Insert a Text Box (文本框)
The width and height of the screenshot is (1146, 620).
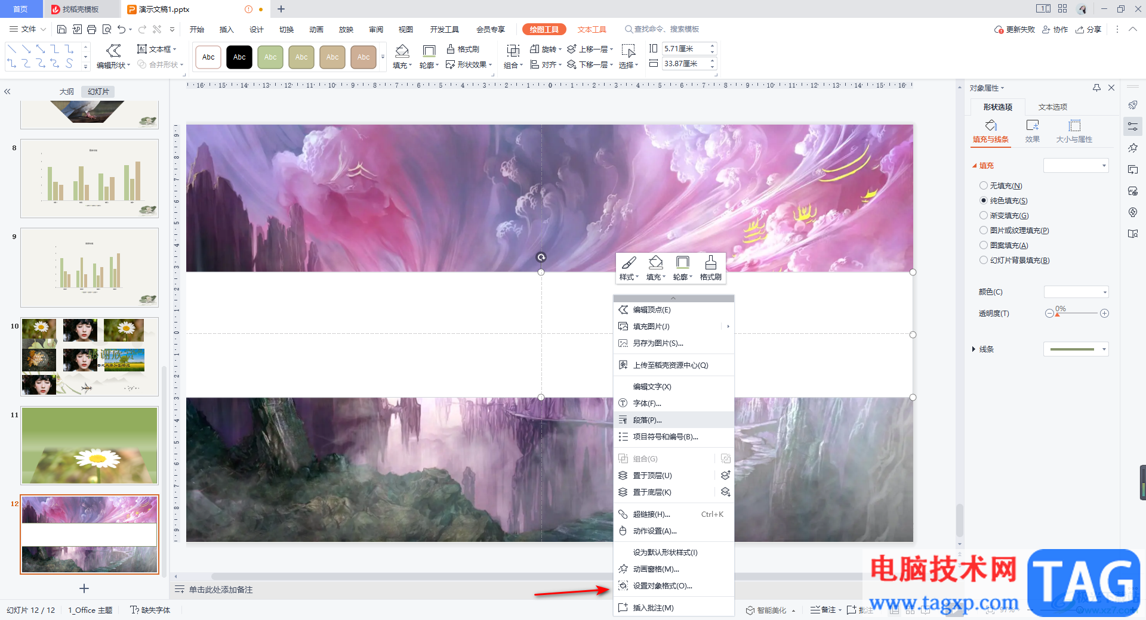point(156,49)
